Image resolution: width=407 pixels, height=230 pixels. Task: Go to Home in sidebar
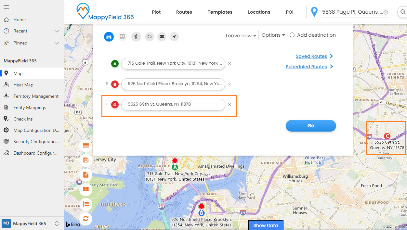(32, 19)
